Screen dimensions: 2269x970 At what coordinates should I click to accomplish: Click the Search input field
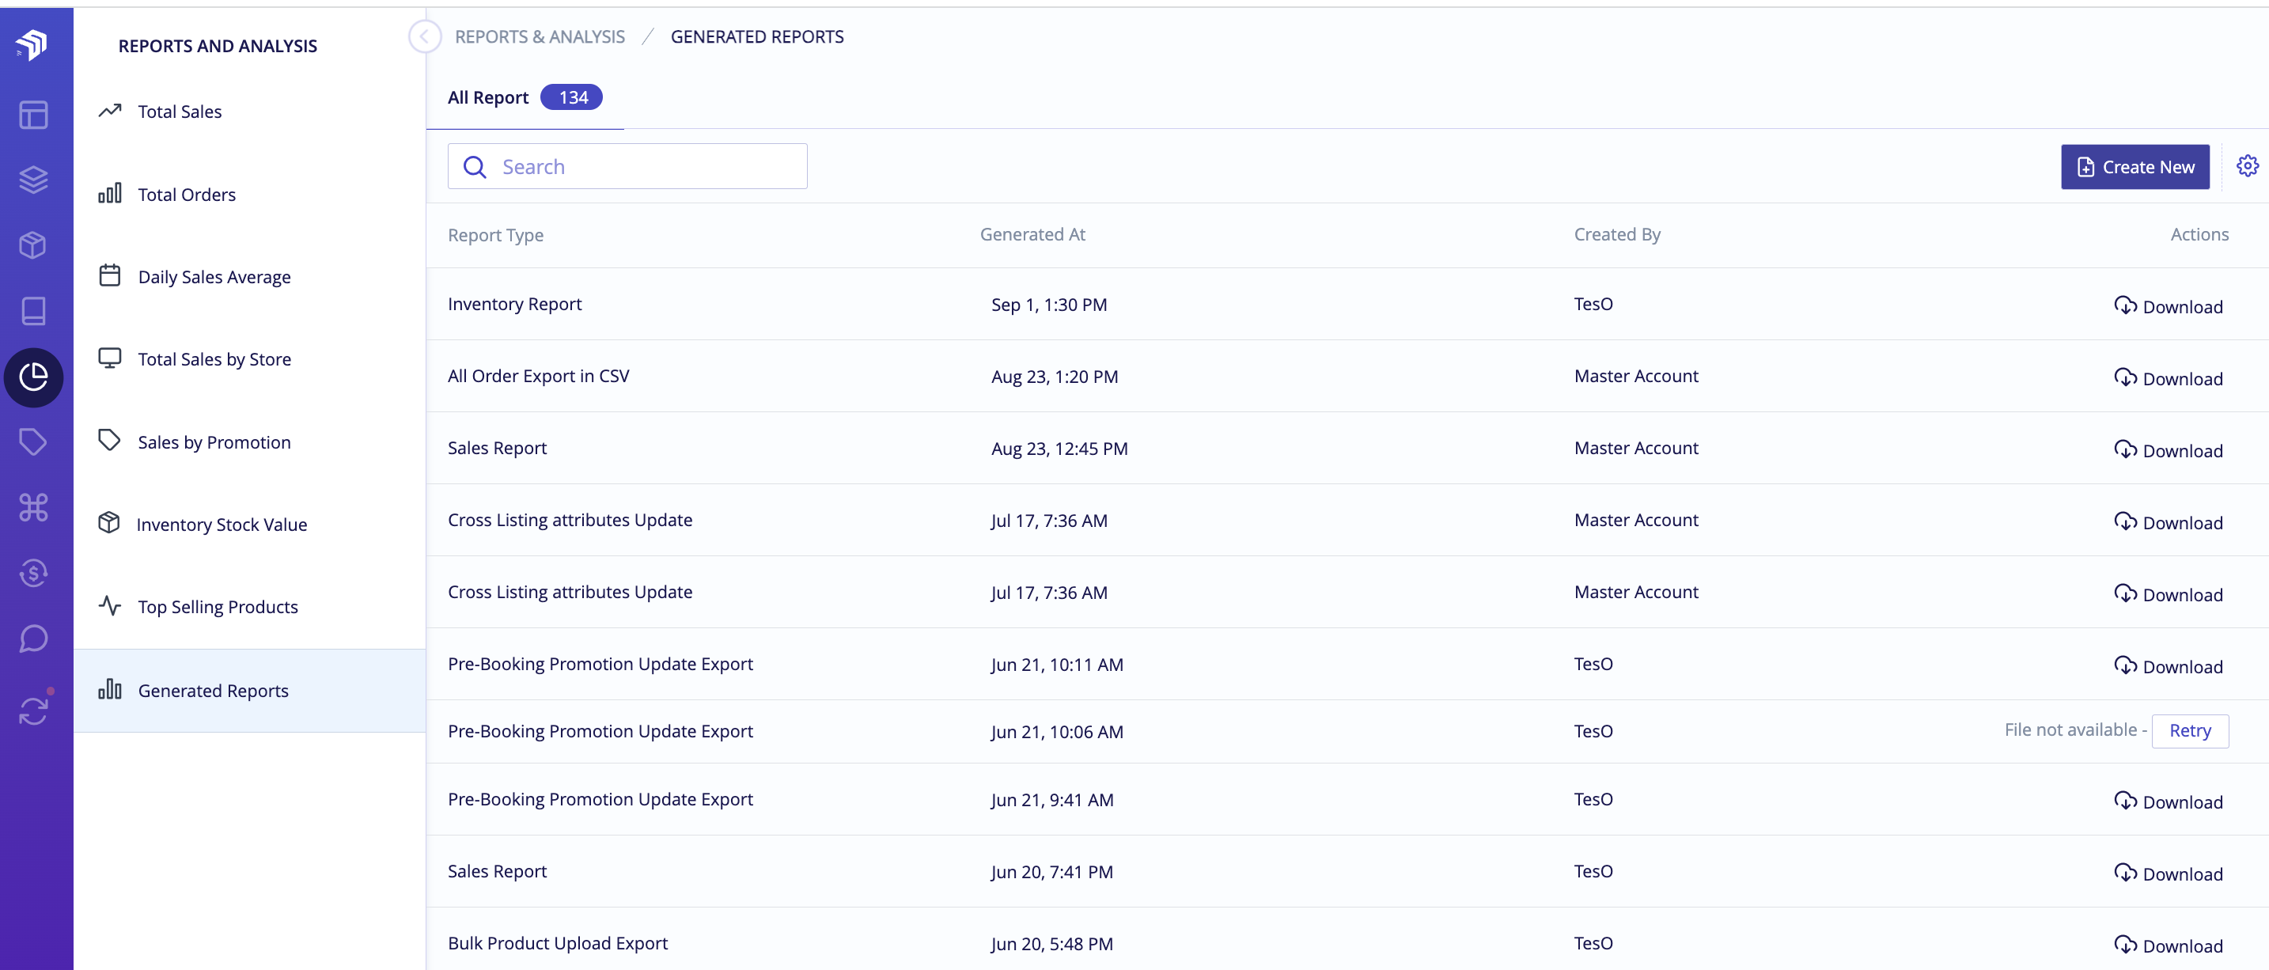point(627,166)
